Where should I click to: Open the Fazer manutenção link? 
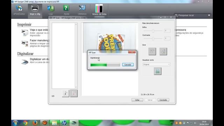(39, 41)
